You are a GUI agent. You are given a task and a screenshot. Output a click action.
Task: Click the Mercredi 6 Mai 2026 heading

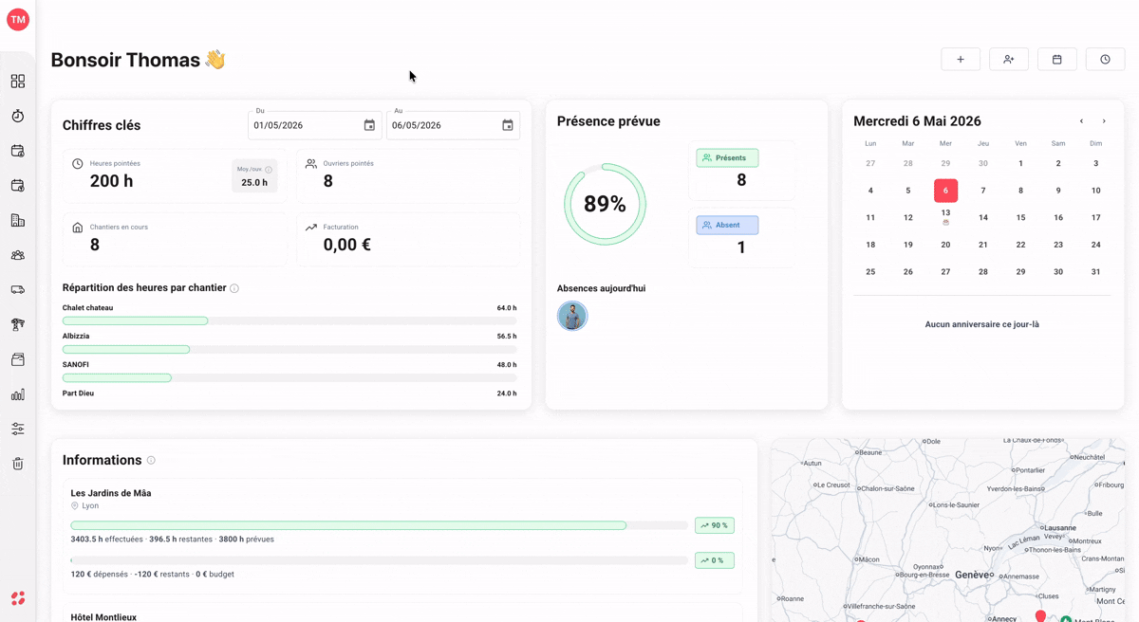pyautogui.click(x=917, y=121)
